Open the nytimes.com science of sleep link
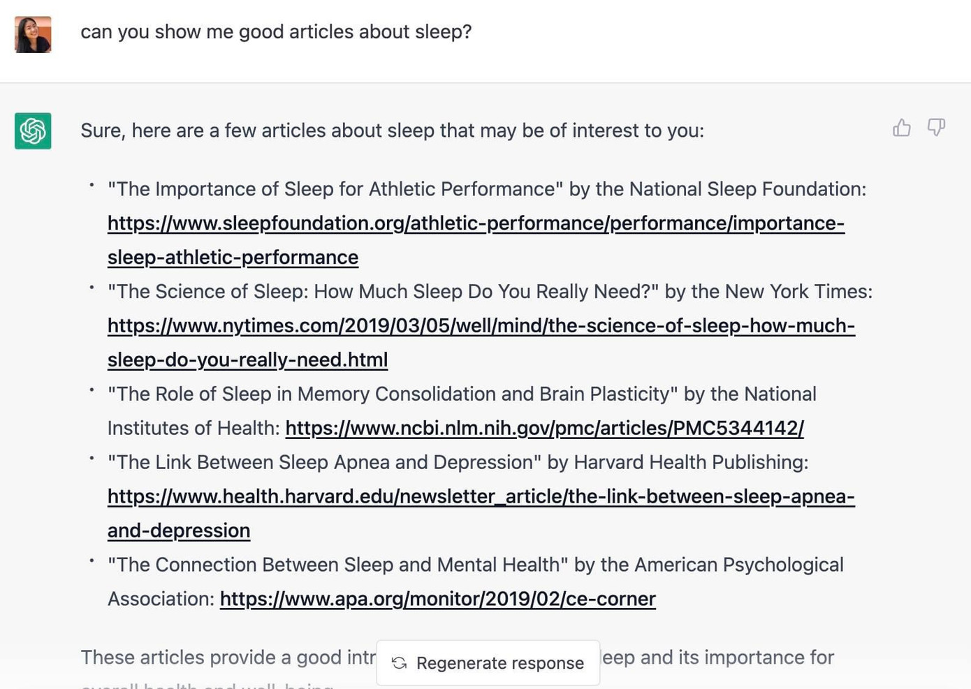 [481, 326]
